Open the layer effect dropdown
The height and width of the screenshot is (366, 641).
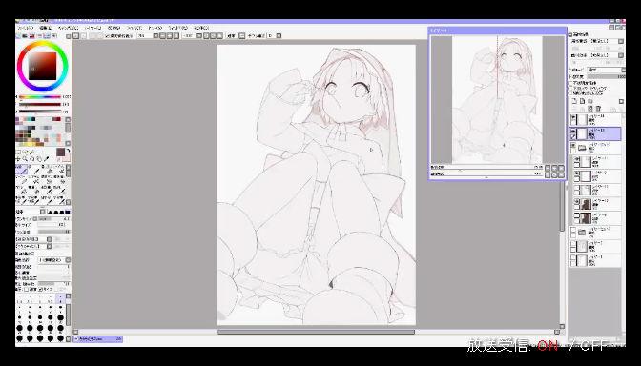621,55
